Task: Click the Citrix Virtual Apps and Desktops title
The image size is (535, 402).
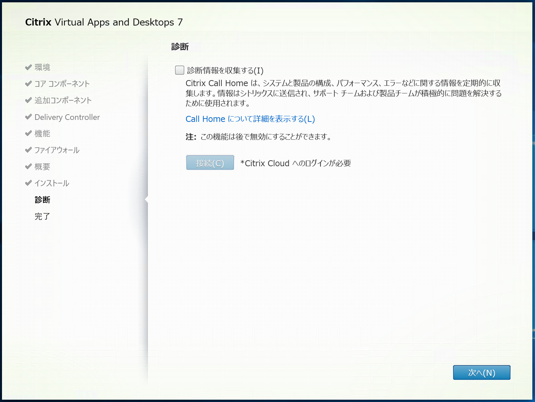Action: click(x=104, y=22)
